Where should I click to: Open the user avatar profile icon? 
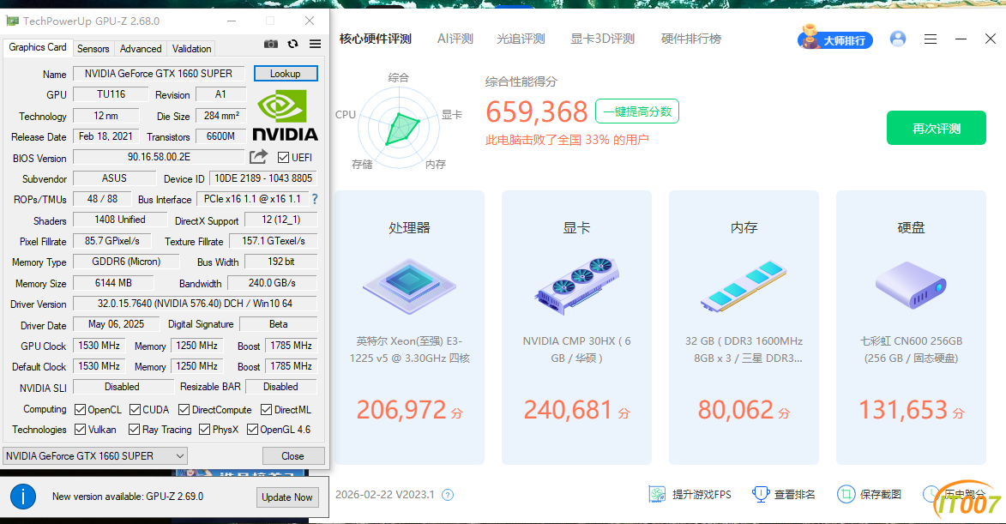(x=897, y=39)
